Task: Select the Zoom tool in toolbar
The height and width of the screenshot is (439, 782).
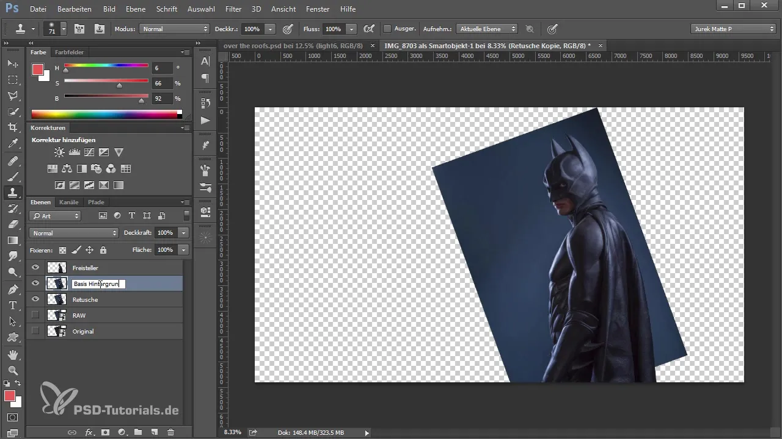Action: click(x=13, y=370)
